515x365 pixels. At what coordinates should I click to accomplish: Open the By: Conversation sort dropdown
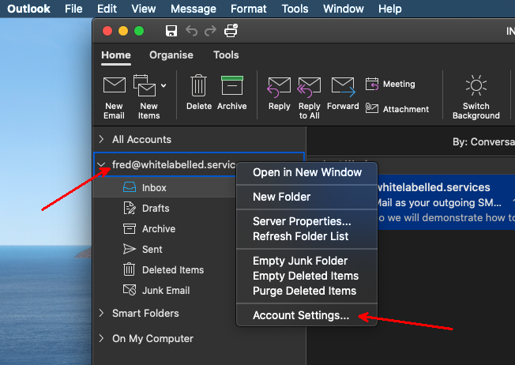(x=483, y=141)
